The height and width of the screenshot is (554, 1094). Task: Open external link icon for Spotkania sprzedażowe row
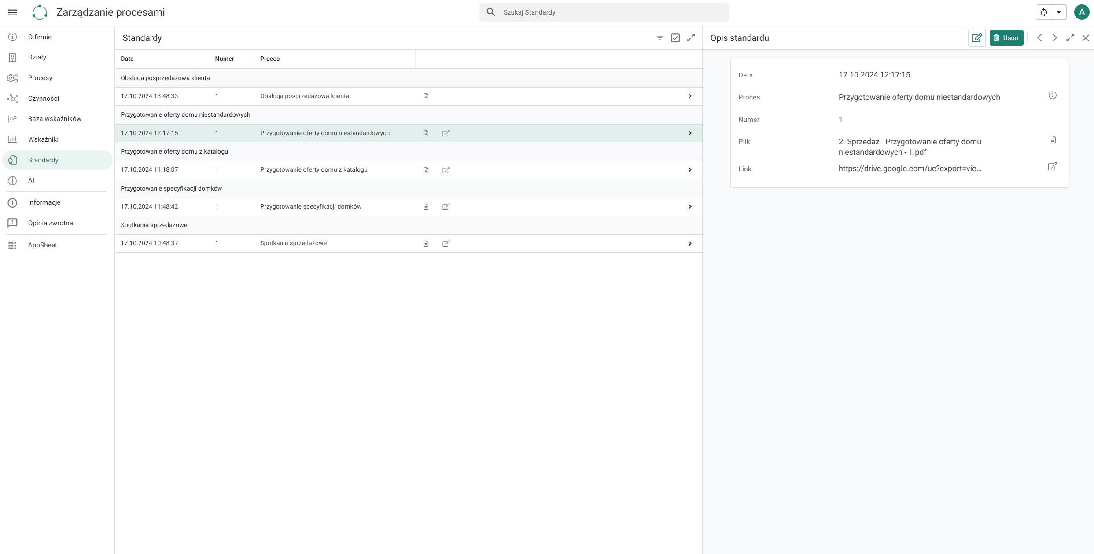[446, 243]
